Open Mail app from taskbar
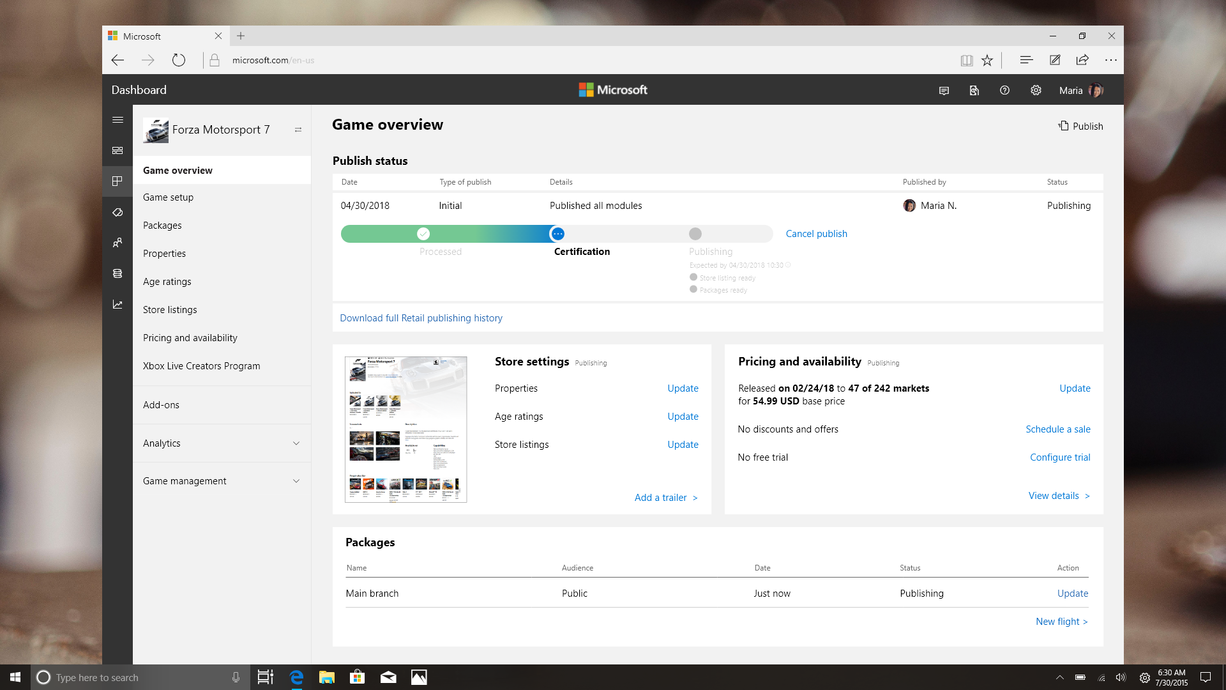This screenshot has width=1226, height=690. click(388, 677)
